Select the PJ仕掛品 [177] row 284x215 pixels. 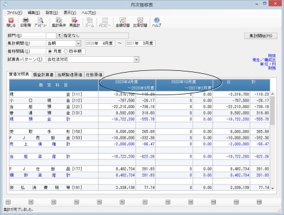click(x=140, y=169)
